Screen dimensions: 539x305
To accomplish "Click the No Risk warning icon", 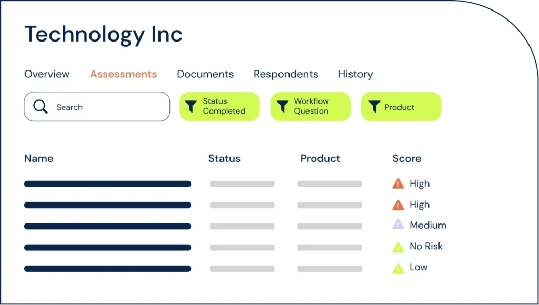I will pos(398,247).
